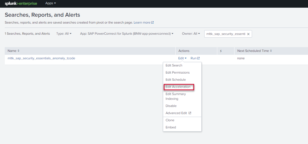The height and width of the screenshot is (144, 308).
Task: Open mltk_sap_security_essentials_anomaly_tcode report
Action: (x=41, y=58)
